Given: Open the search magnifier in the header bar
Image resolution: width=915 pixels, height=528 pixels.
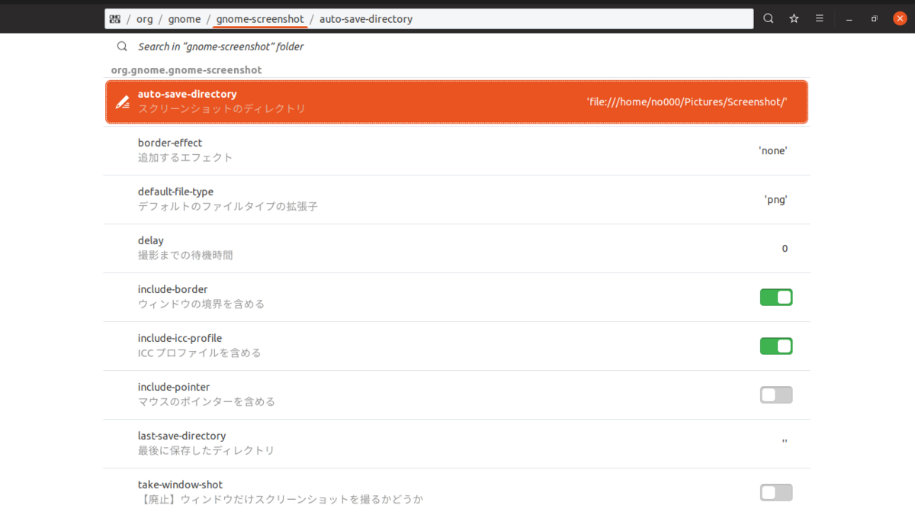Looking at the screenshot, I should click(x=769, y=18).
